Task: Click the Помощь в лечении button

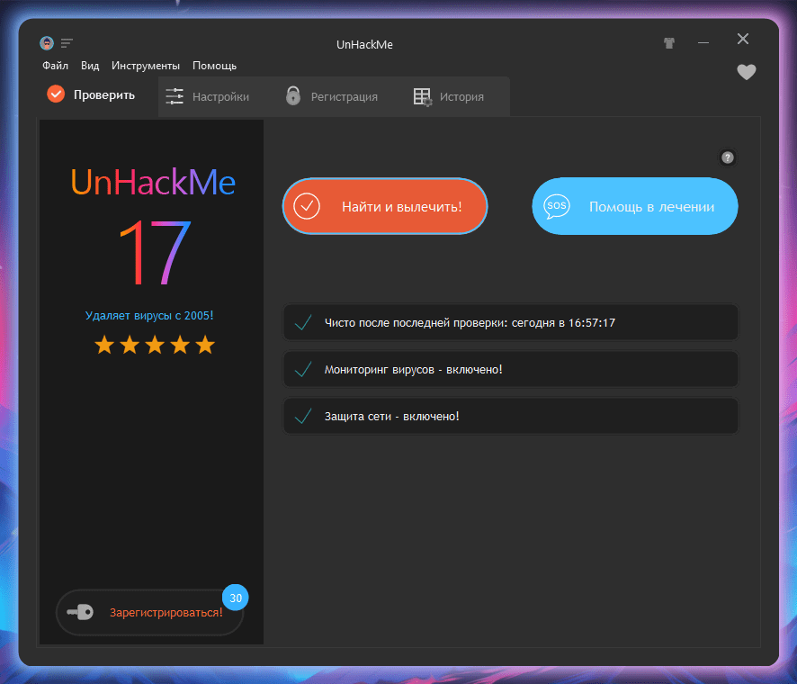Action: [x=635, y=206]
